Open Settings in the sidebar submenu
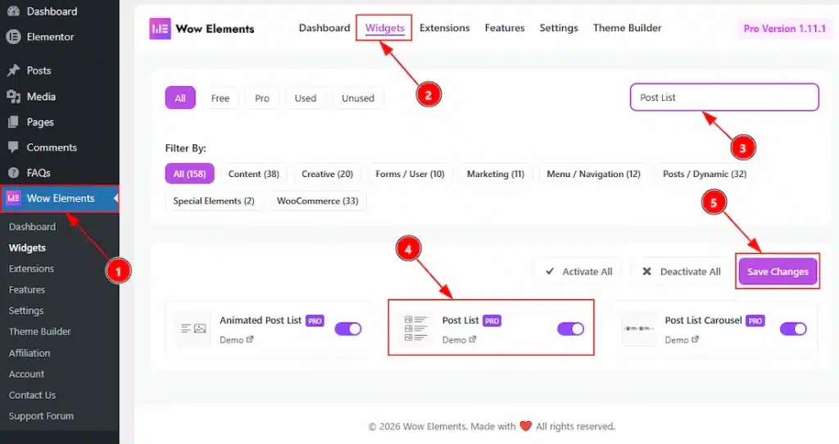This screenshot has width=839, height=444. (26, 310)
